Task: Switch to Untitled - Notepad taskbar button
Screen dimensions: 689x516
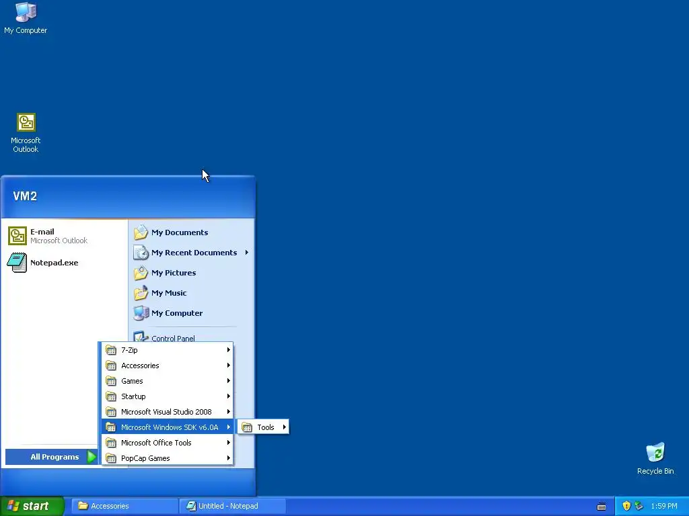Action: [232, 506]
